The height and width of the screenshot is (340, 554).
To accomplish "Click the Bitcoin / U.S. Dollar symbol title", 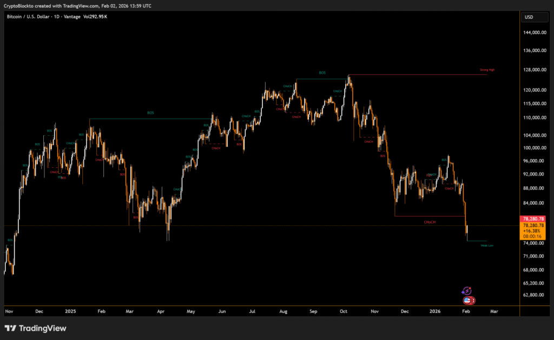I will coord(30,17).
